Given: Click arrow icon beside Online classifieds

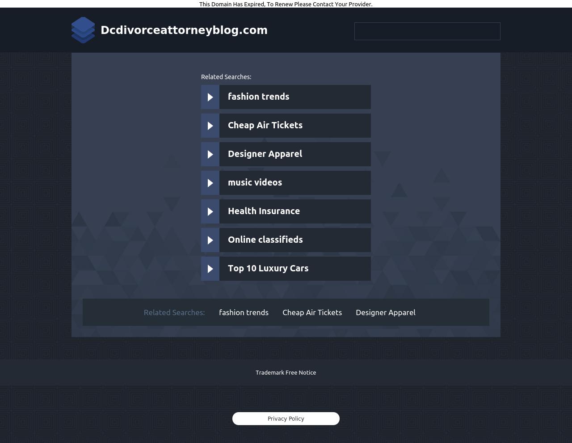Looking at the screenshot, I should coord(210,240).
